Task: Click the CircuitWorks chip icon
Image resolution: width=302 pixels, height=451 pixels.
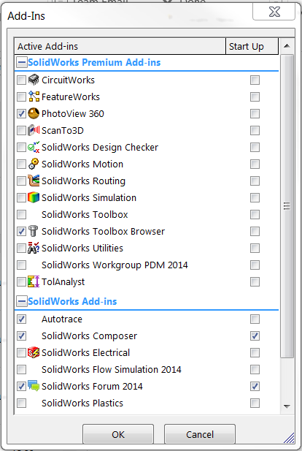Action: coord(34,80)
